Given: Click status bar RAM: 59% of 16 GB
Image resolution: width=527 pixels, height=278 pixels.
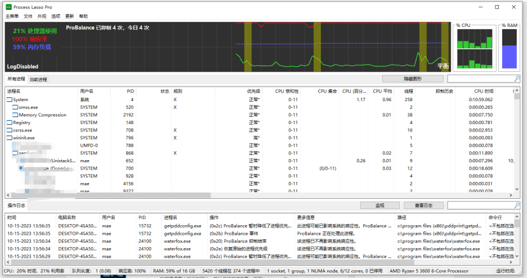Looking at the screenshot, I should (174, 271).
